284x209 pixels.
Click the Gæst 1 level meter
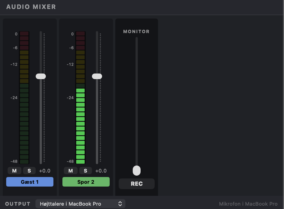pyautogui.click(x=24, y=98)
